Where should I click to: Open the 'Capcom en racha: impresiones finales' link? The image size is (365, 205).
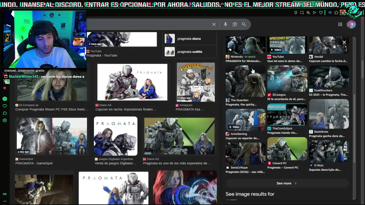coord(126,109)
